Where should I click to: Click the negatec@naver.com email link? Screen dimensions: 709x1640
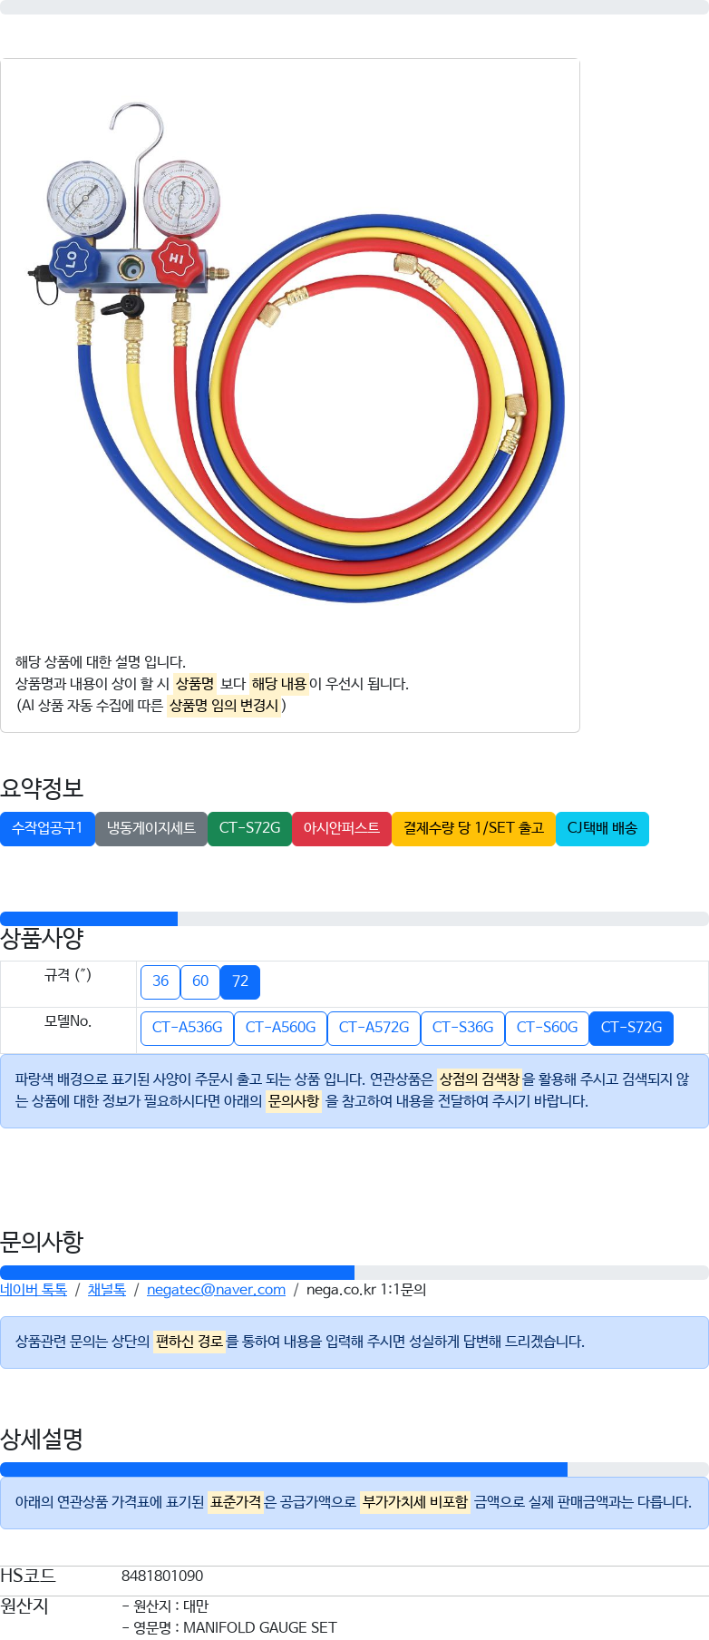pyautogui.click(x=216, y=1290)
